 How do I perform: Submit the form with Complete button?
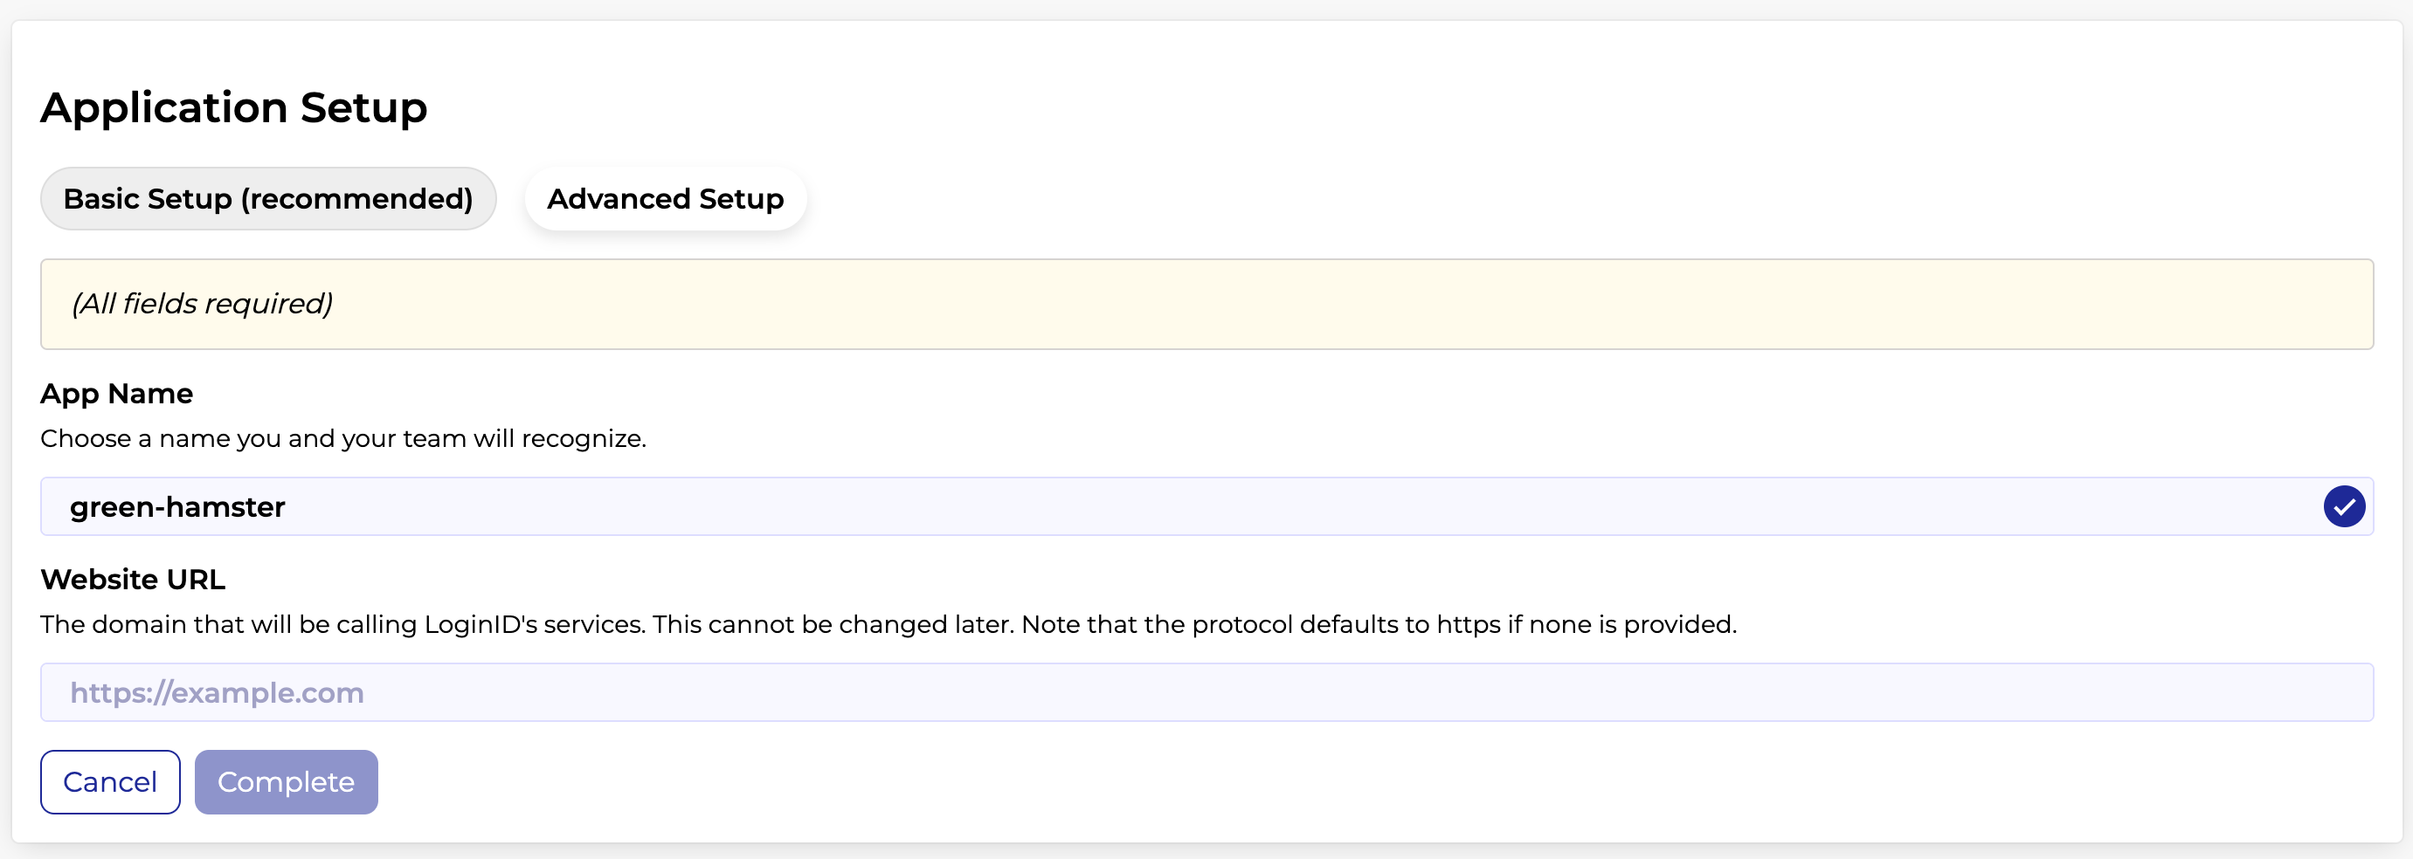(286, 781)
